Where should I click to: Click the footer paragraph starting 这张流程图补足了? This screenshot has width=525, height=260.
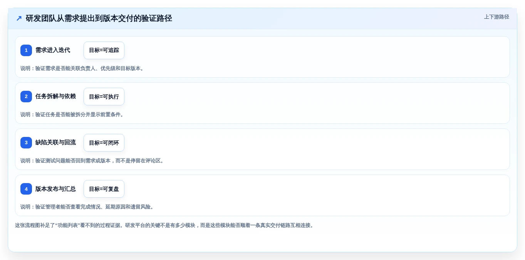coord(165,225)
